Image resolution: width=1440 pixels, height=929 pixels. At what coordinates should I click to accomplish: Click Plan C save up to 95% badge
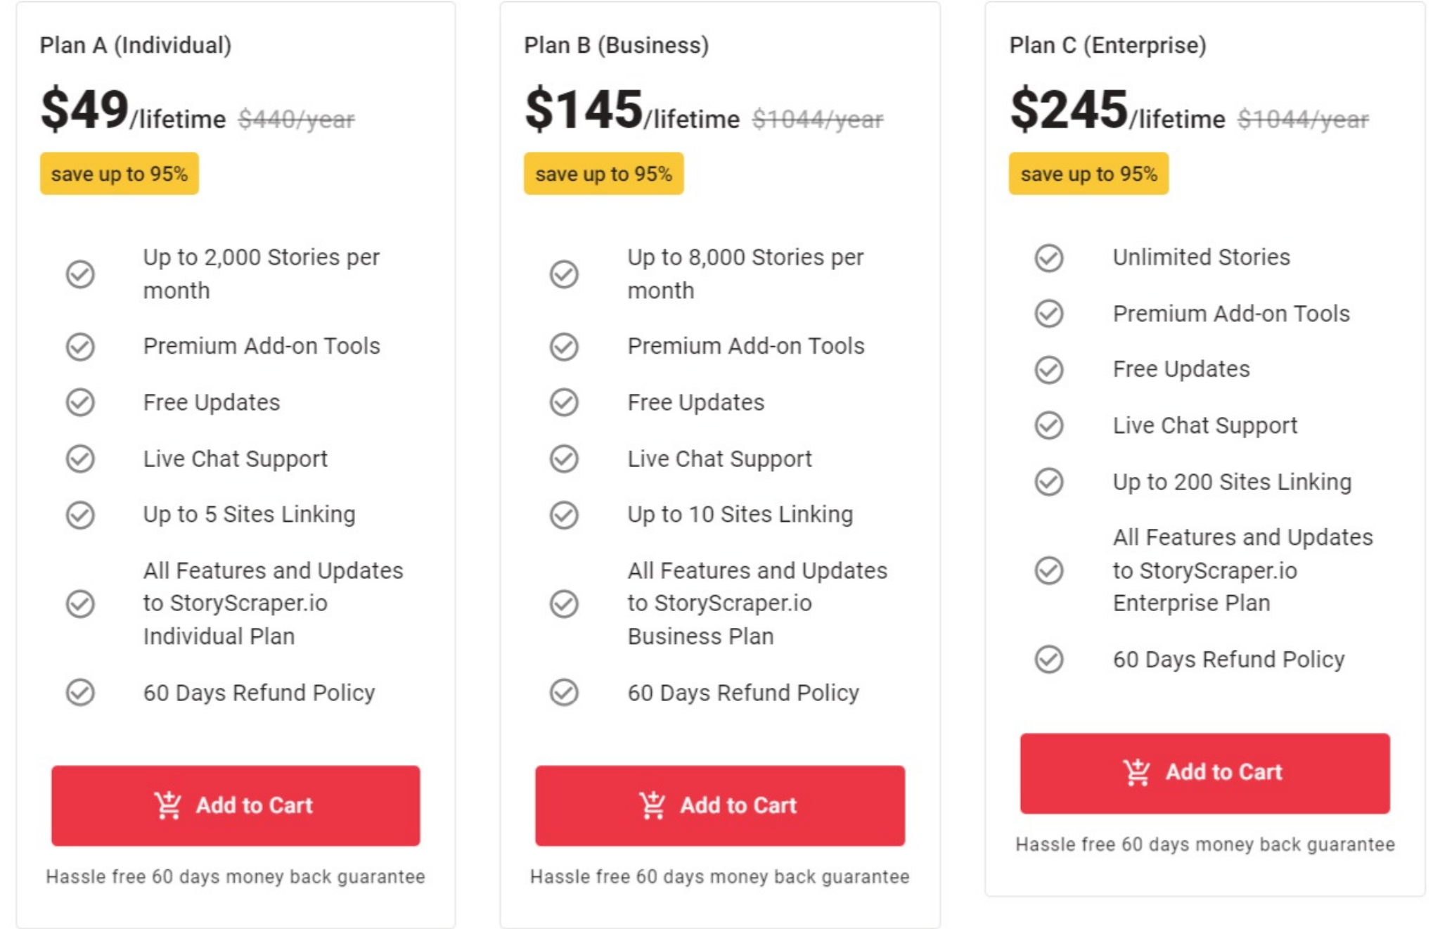coord(1088,174)
